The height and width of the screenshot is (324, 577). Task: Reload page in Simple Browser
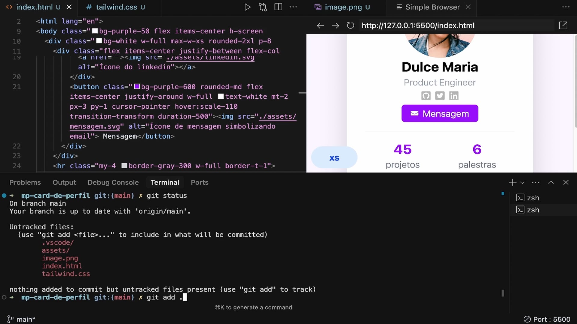pos(350,25)
